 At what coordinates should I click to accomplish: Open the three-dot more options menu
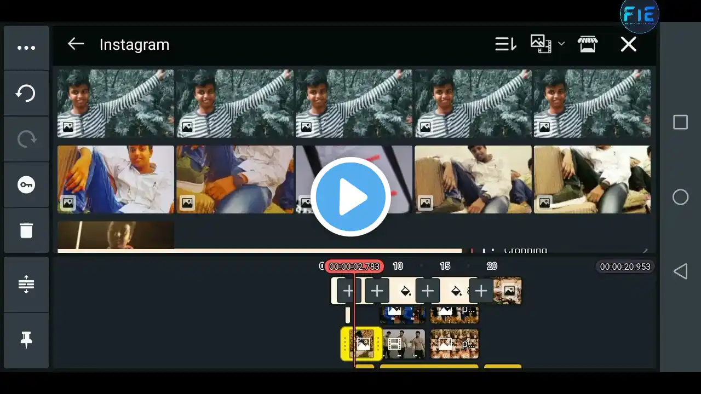point(26,48)
